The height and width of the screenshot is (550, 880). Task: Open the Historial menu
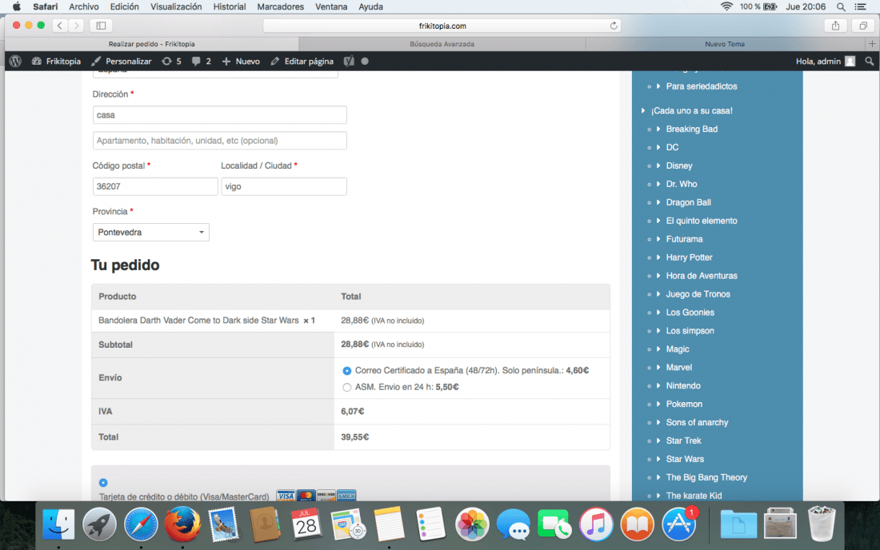click(229, 6)
